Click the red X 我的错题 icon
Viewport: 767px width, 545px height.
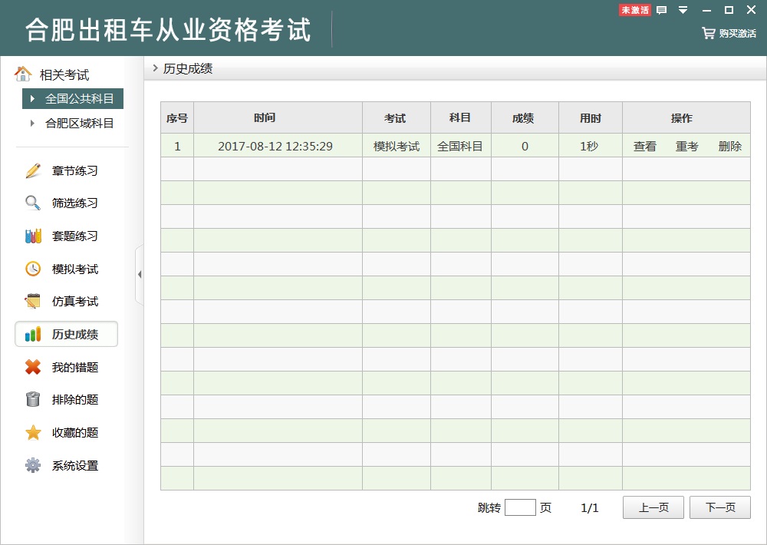[33, 368]
